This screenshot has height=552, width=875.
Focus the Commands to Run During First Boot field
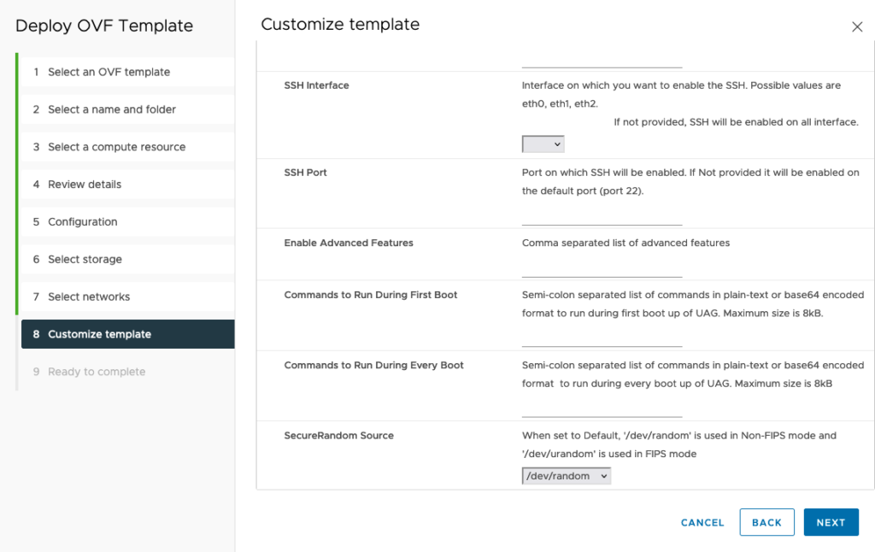click(602, 338)
